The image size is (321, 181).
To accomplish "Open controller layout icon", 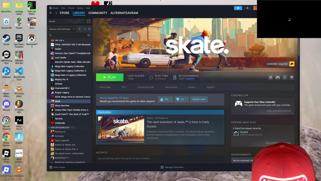I will click(278, 77).
